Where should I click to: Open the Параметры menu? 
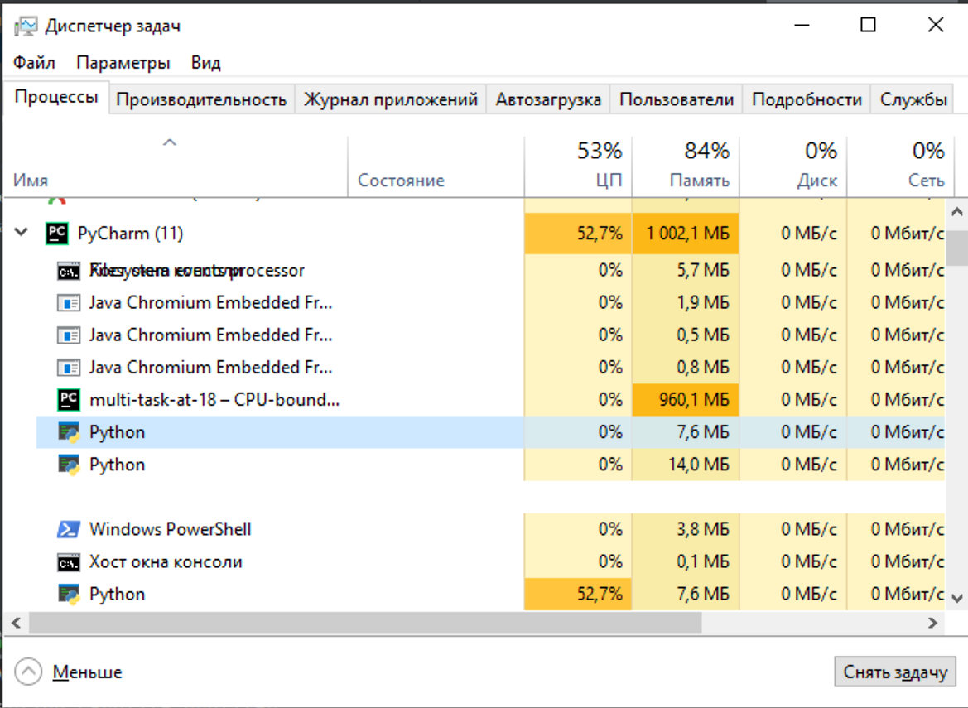123,63
